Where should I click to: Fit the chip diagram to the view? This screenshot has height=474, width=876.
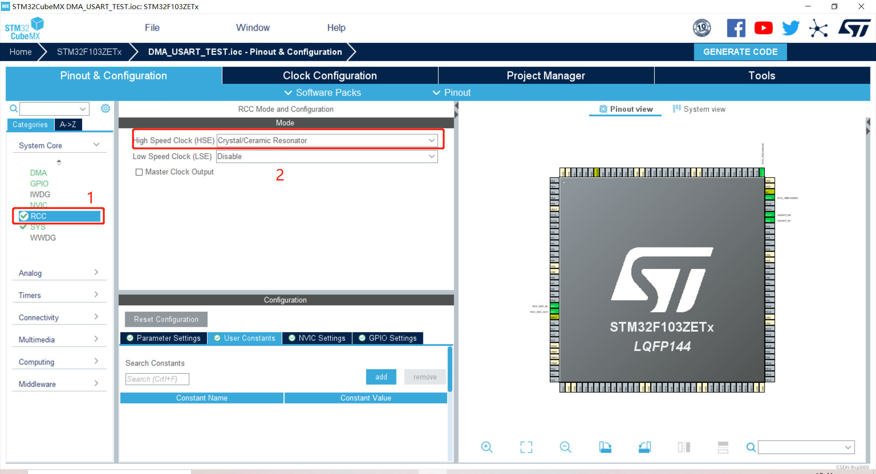pos(526,447)
